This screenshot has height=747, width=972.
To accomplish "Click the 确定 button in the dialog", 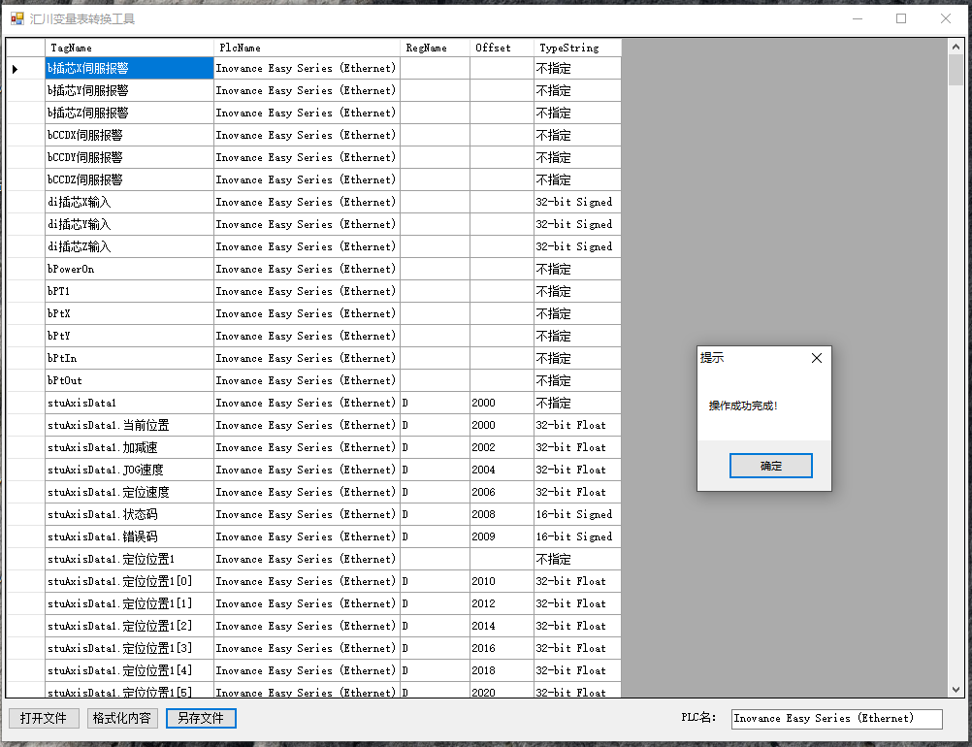I will tap(770, 466).
